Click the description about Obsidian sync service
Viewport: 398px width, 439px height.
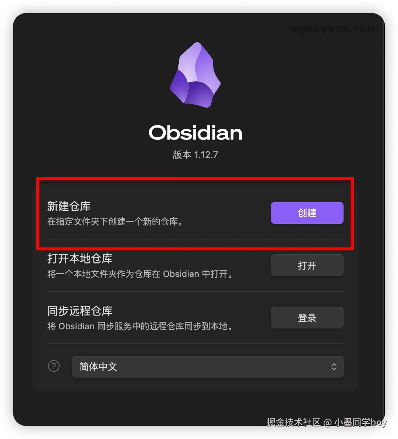pos(140,326)
